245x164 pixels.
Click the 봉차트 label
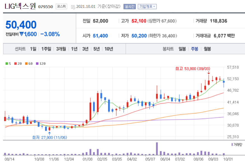[x=168, y=49]
